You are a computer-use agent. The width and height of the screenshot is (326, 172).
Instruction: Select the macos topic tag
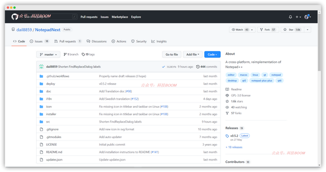point(244,75)
